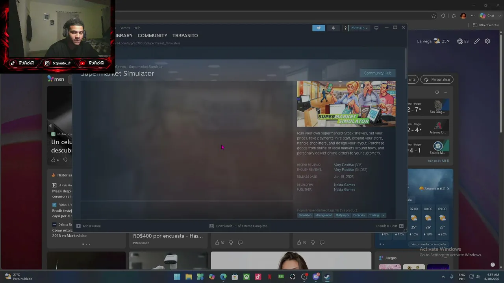Viewport: 504px width, 283px height.
Task: Favorite this page with the star icon in Edge
Action: point(434,16)
